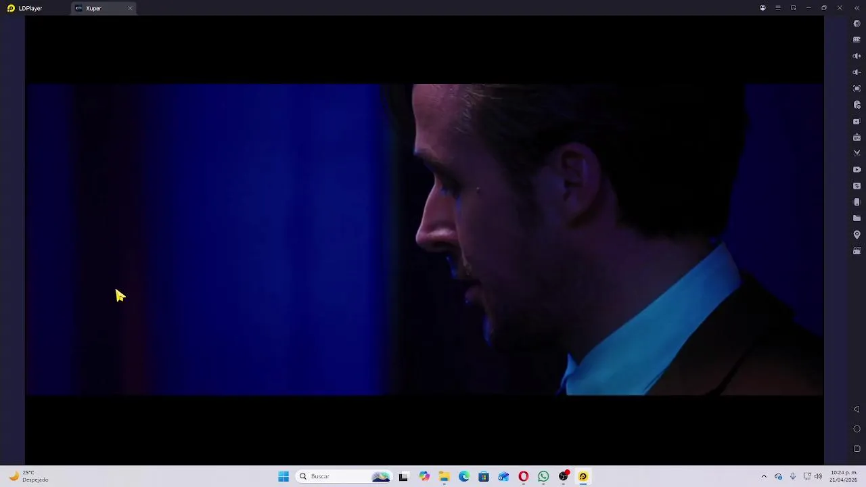Open Microsoft Edge from taskbar

coord(464,476)
